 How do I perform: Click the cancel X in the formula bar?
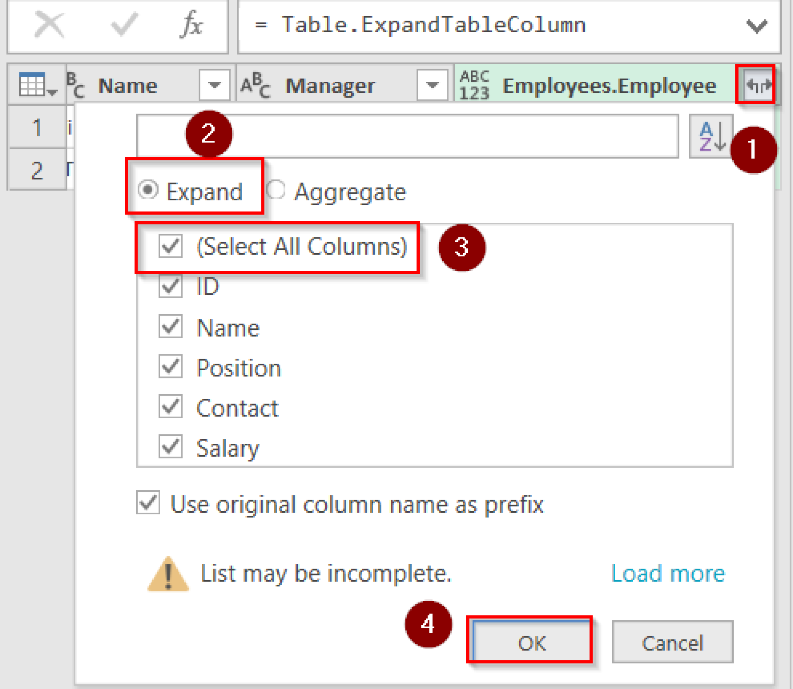point(50,24)
